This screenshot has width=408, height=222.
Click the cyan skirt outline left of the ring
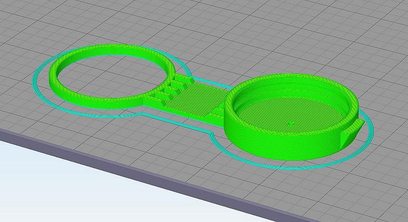point(37,82)
